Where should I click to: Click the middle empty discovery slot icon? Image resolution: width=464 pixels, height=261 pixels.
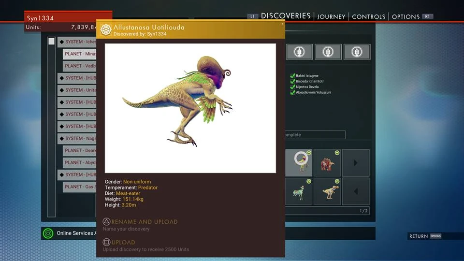[328, 52]
